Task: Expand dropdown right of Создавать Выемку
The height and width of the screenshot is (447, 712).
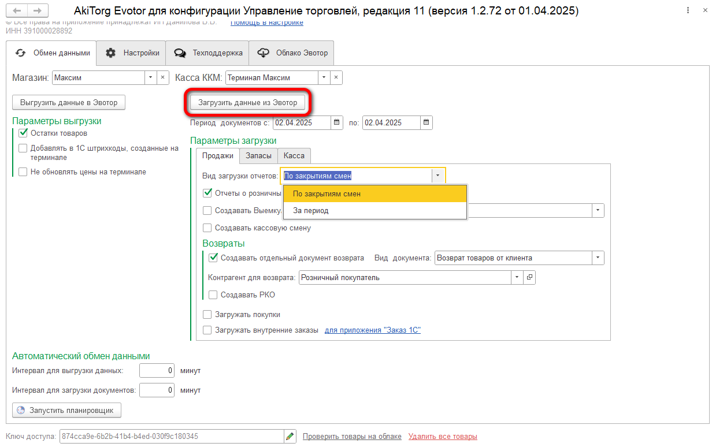Action: (x=598, y=211)
